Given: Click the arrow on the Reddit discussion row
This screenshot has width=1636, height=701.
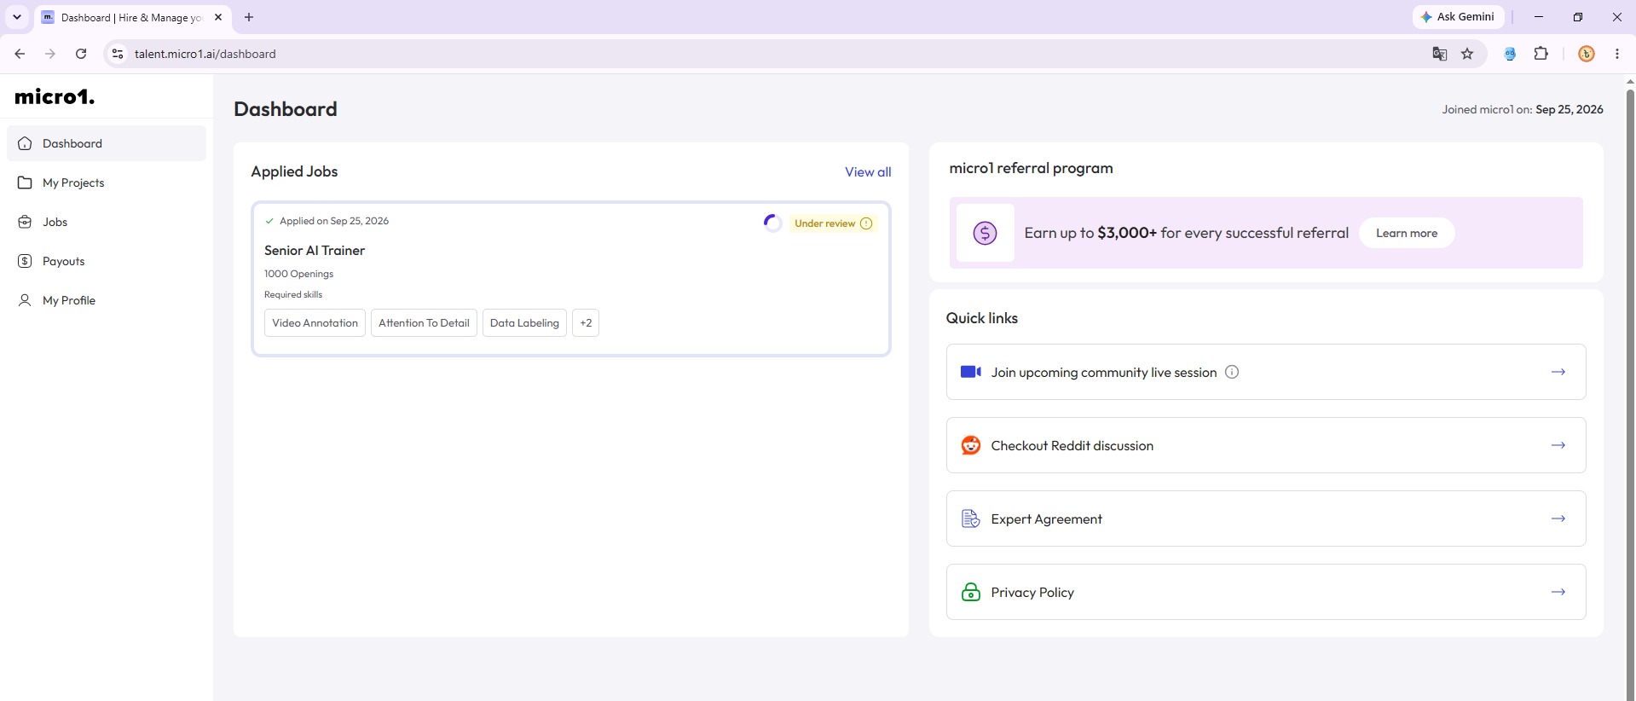Looking at the screenshot, I should tap(1558, 445).
